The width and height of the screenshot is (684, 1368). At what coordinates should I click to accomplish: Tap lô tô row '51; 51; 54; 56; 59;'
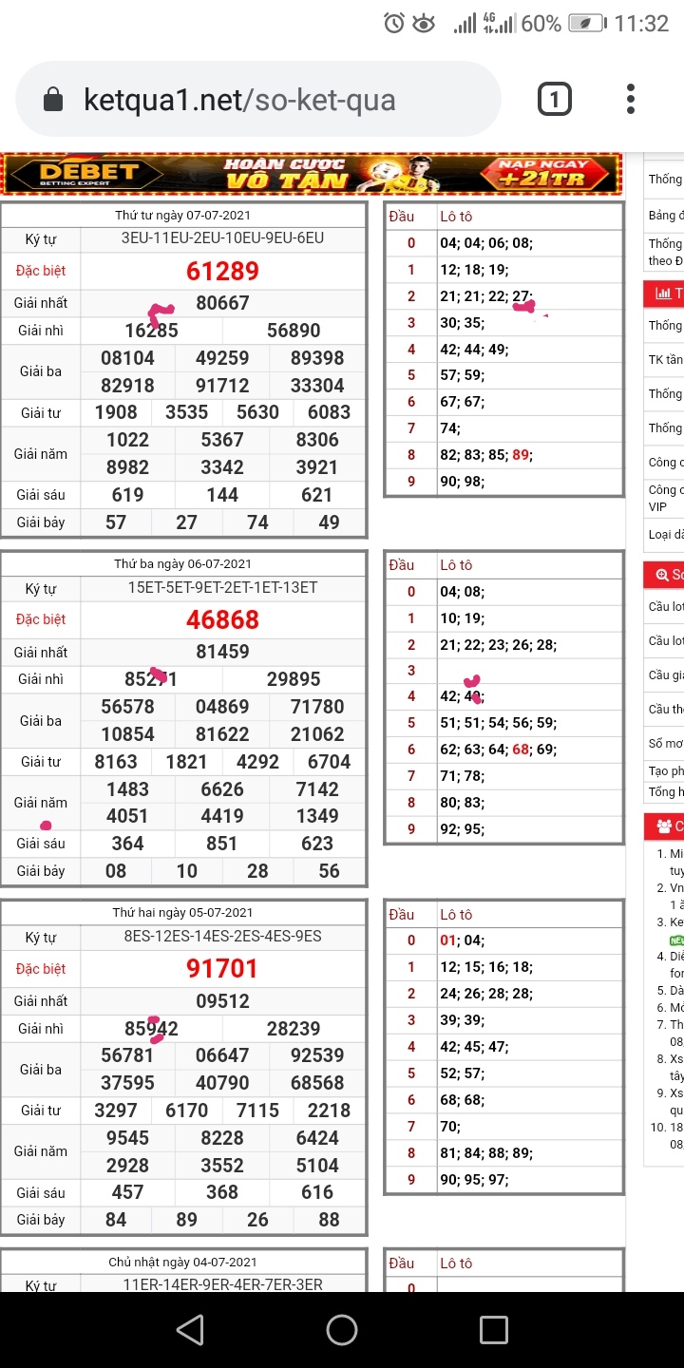[x=498, y=723]
